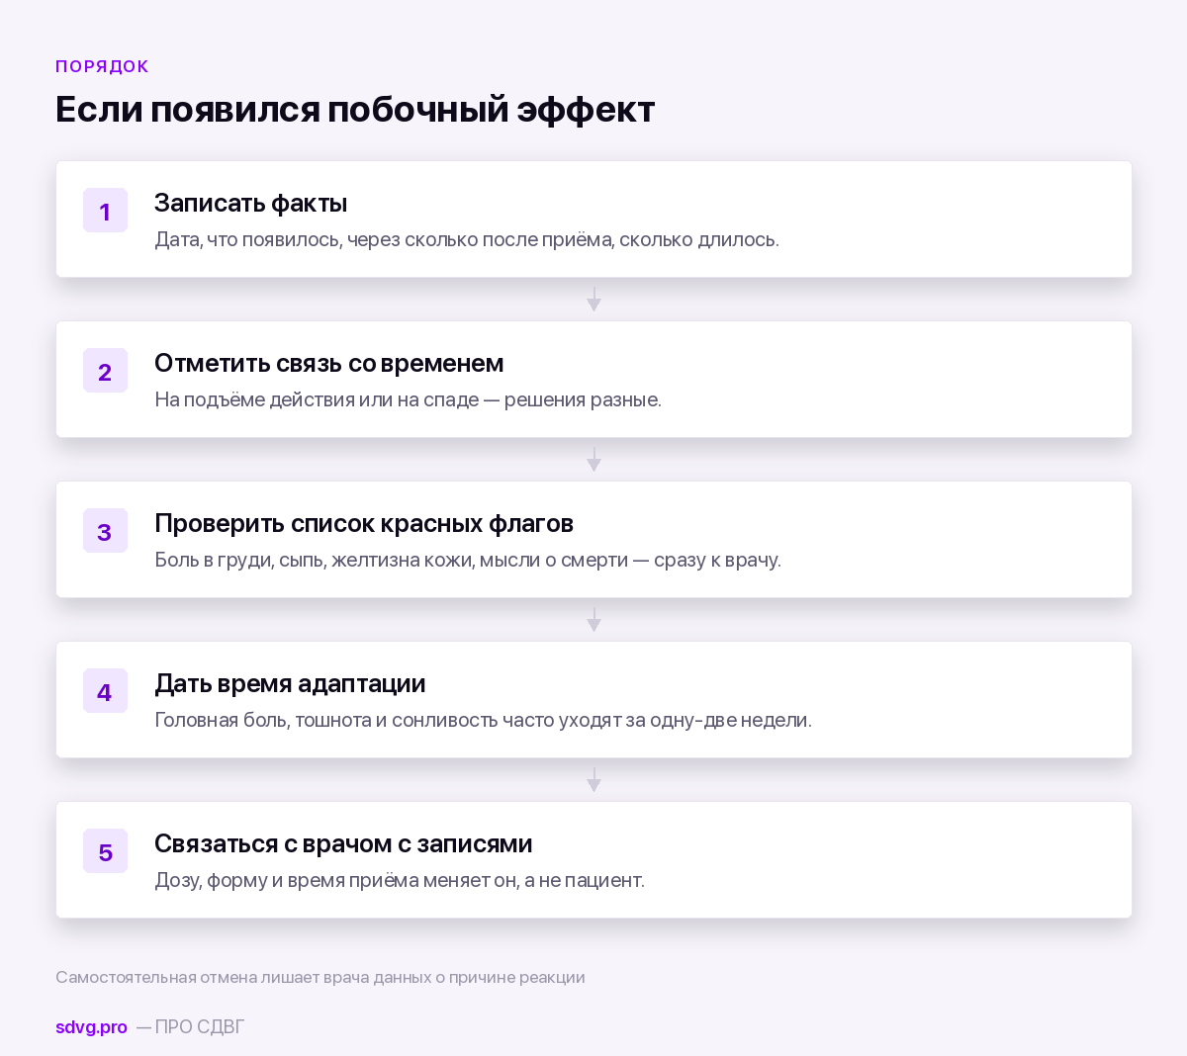1187x1056 pixels.
Task: Select the title "Записать факты"
Action: click(x=250, y=203)
